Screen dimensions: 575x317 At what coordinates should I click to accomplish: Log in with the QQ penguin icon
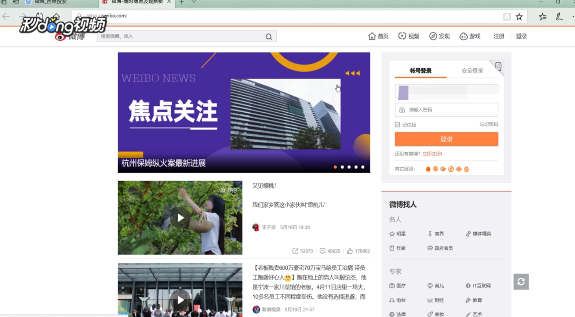click(x=428, y=169)
